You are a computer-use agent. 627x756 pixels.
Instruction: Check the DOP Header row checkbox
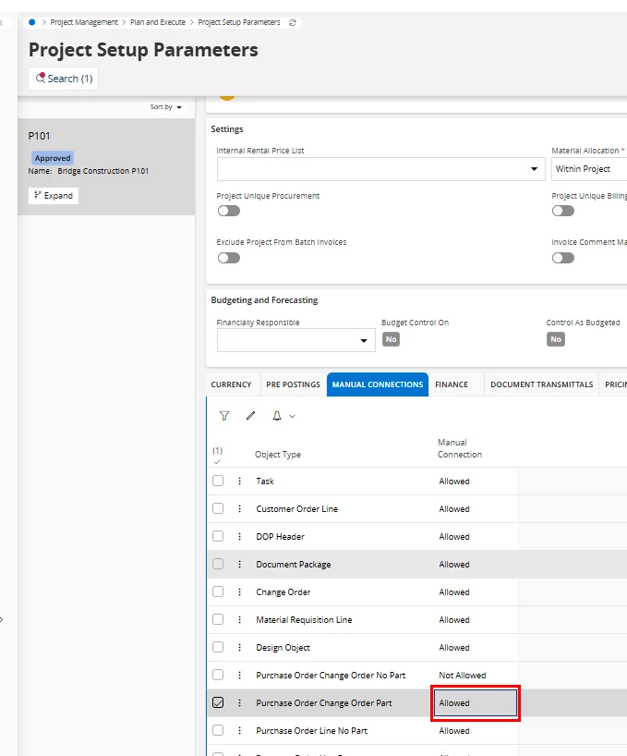(x=218, y=536)
